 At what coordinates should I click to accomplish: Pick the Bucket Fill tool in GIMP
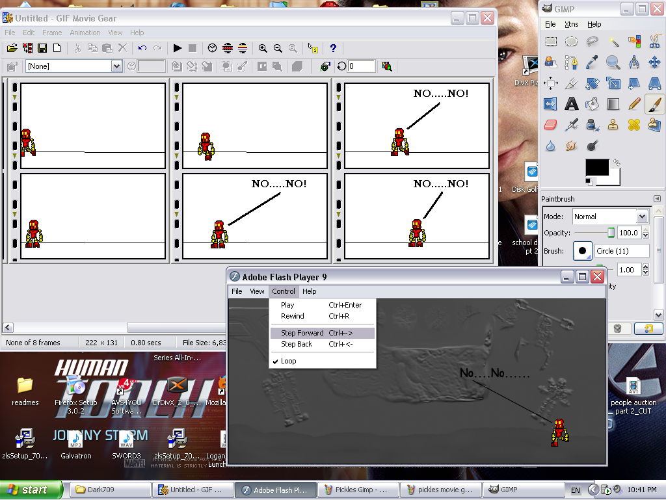pos(592,103)
